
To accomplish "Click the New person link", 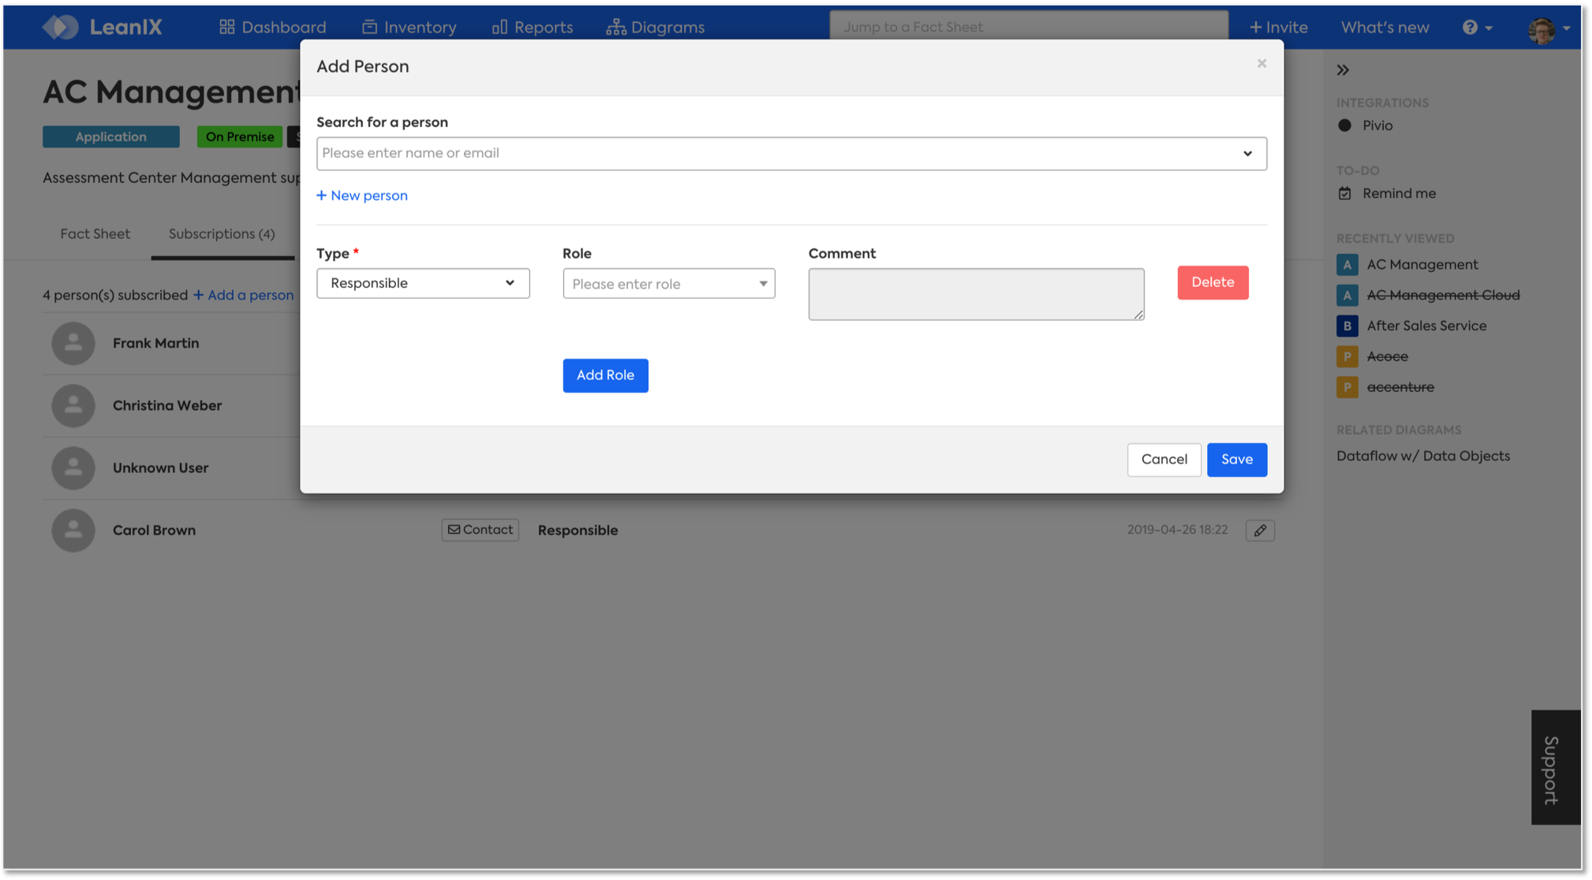I will coord(362,196).
